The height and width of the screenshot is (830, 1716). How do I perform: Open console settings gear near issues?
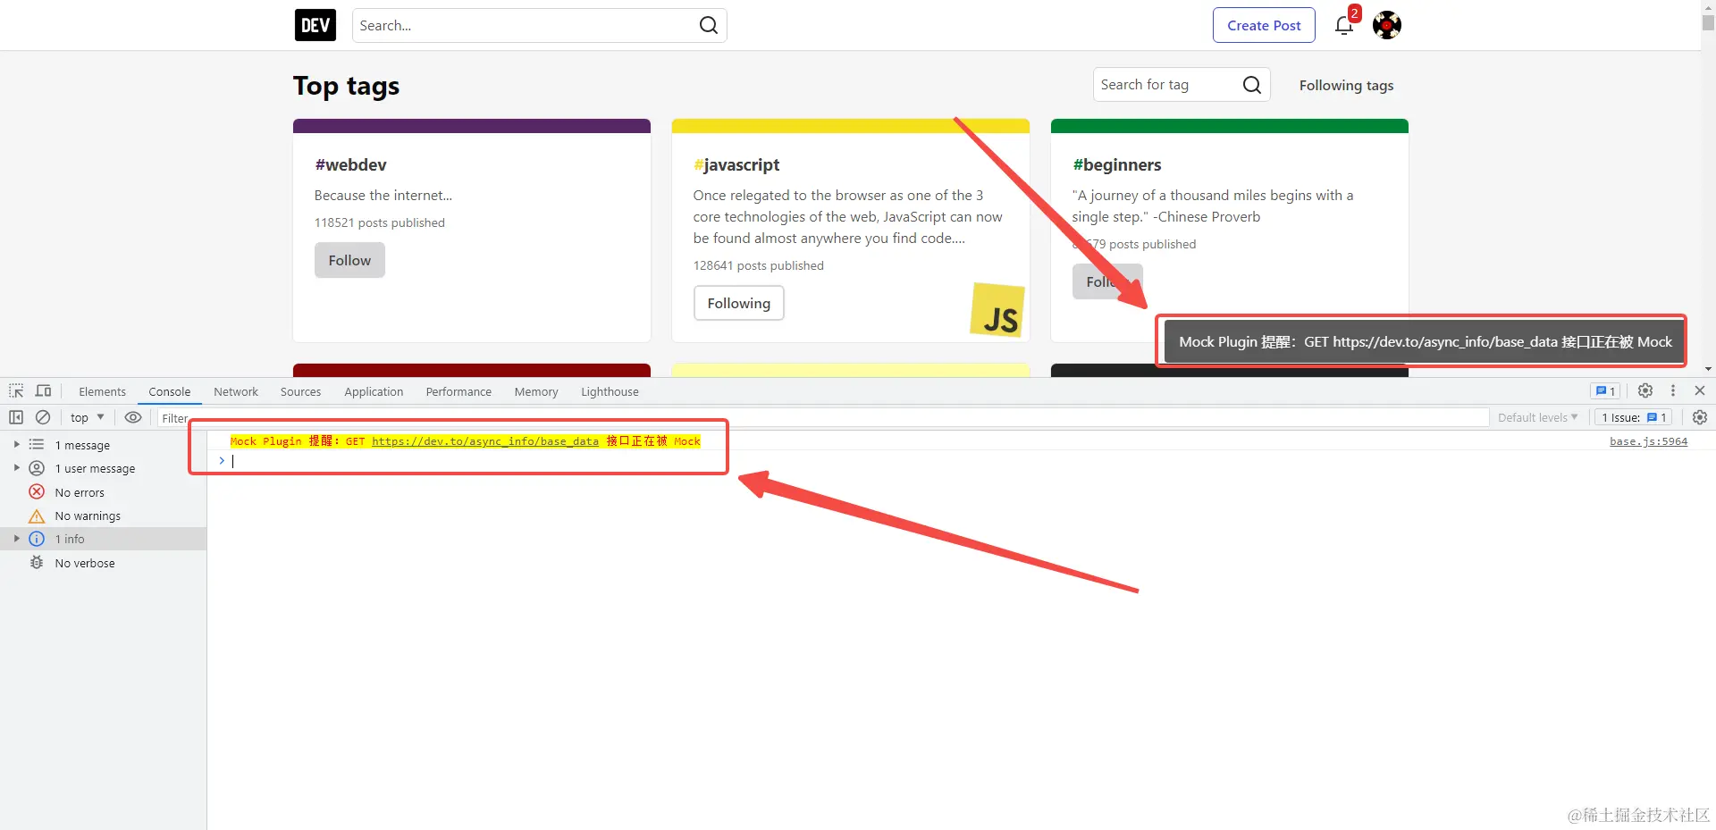tap(1700, 417)
